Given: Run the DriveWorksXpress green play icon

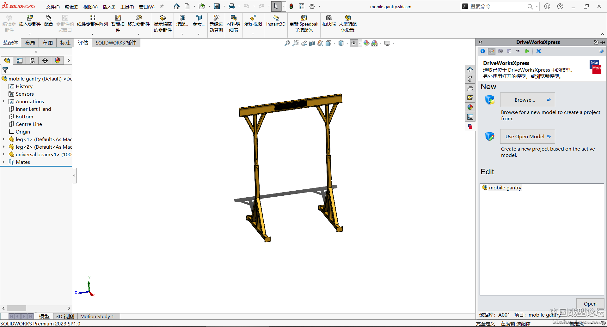Looking at the screenshot, I should click(x=527, y=51).
